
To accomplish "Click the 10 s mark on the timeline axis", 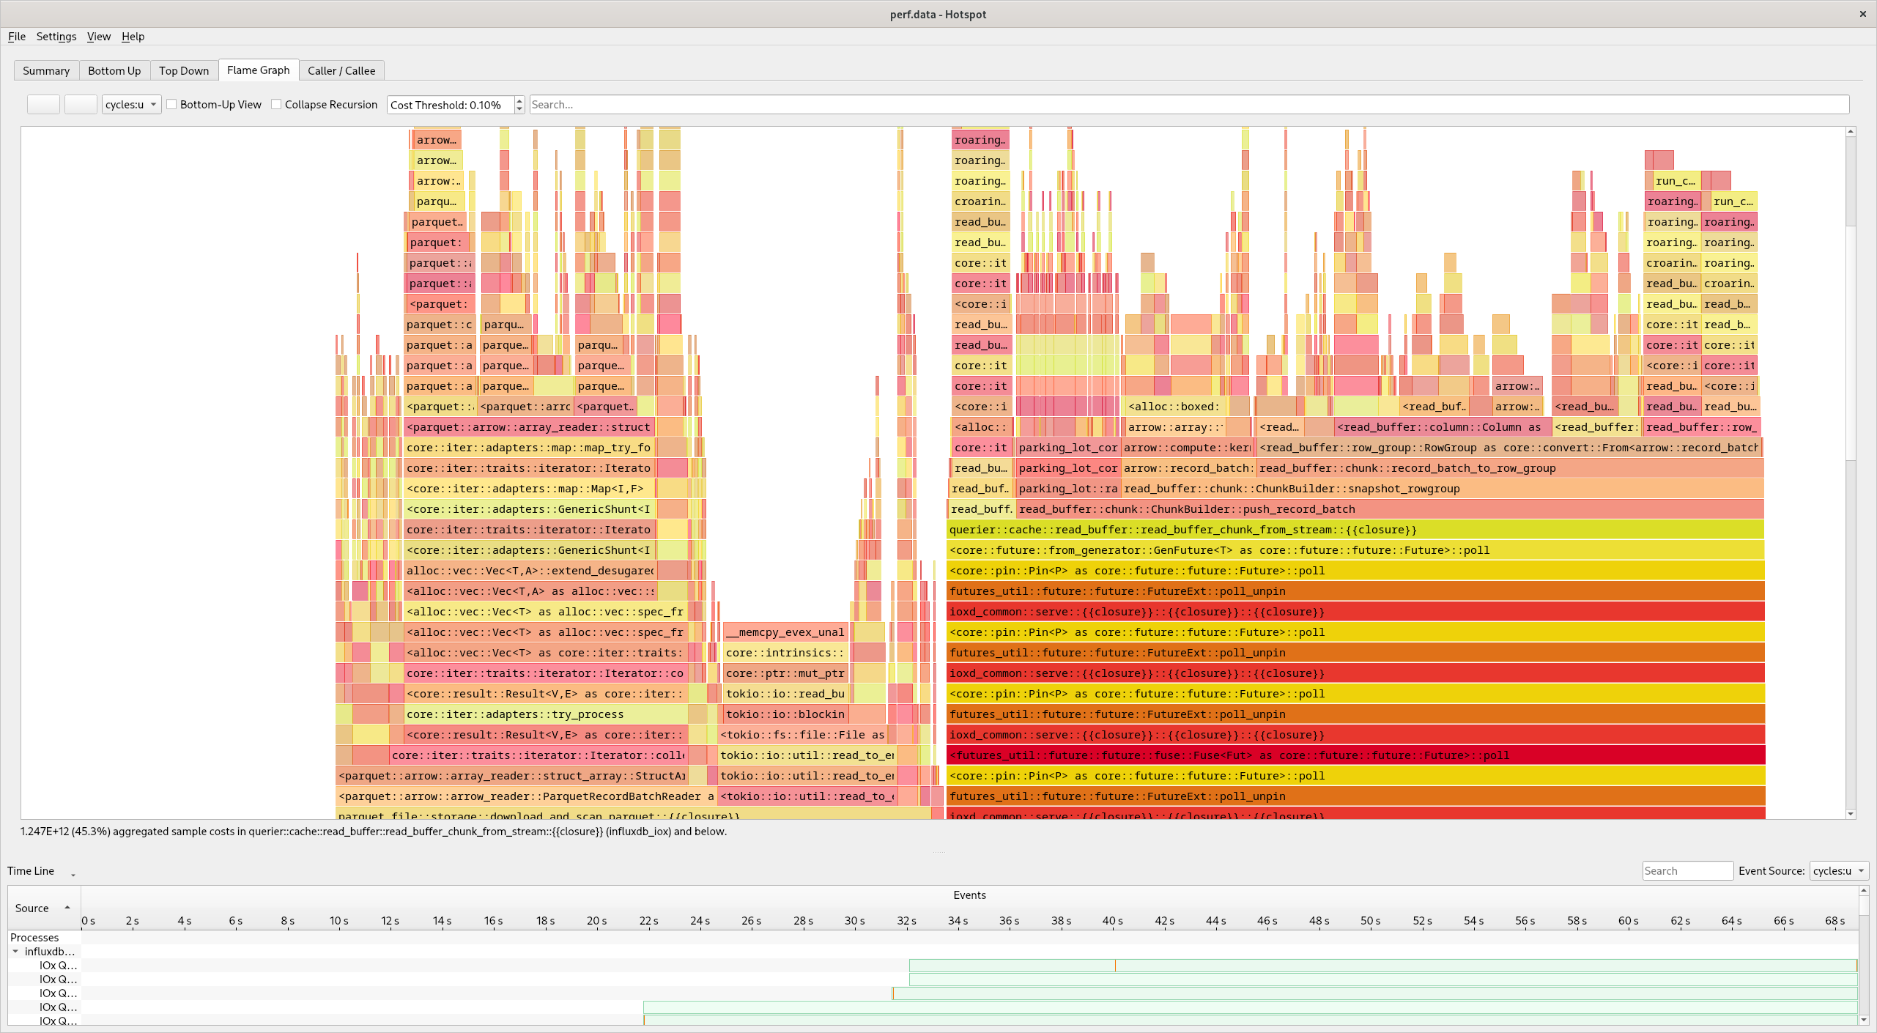I will click(x=338, y=921).
